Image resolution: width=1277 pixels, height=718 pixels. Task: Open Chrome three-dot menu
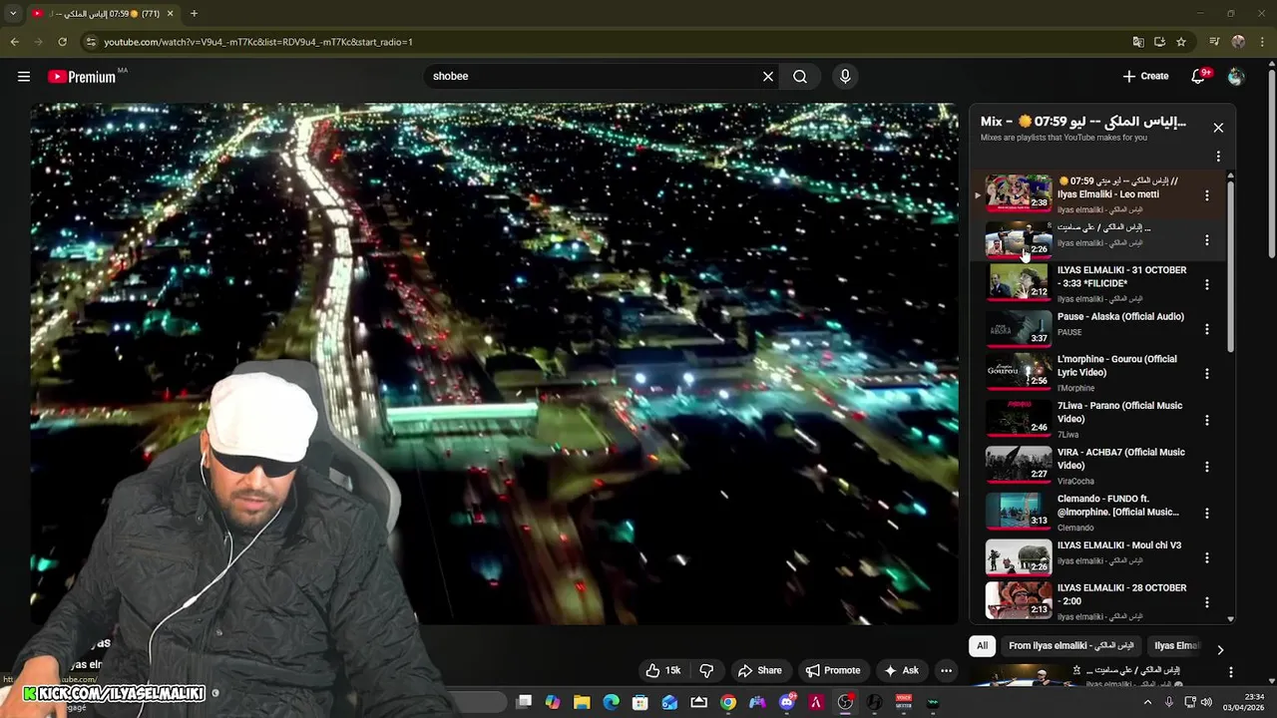click(x=1262, y=42)
